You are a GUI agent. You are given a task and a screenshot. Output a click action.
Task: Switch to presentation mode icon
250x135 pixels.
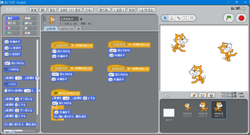[167, 95]
